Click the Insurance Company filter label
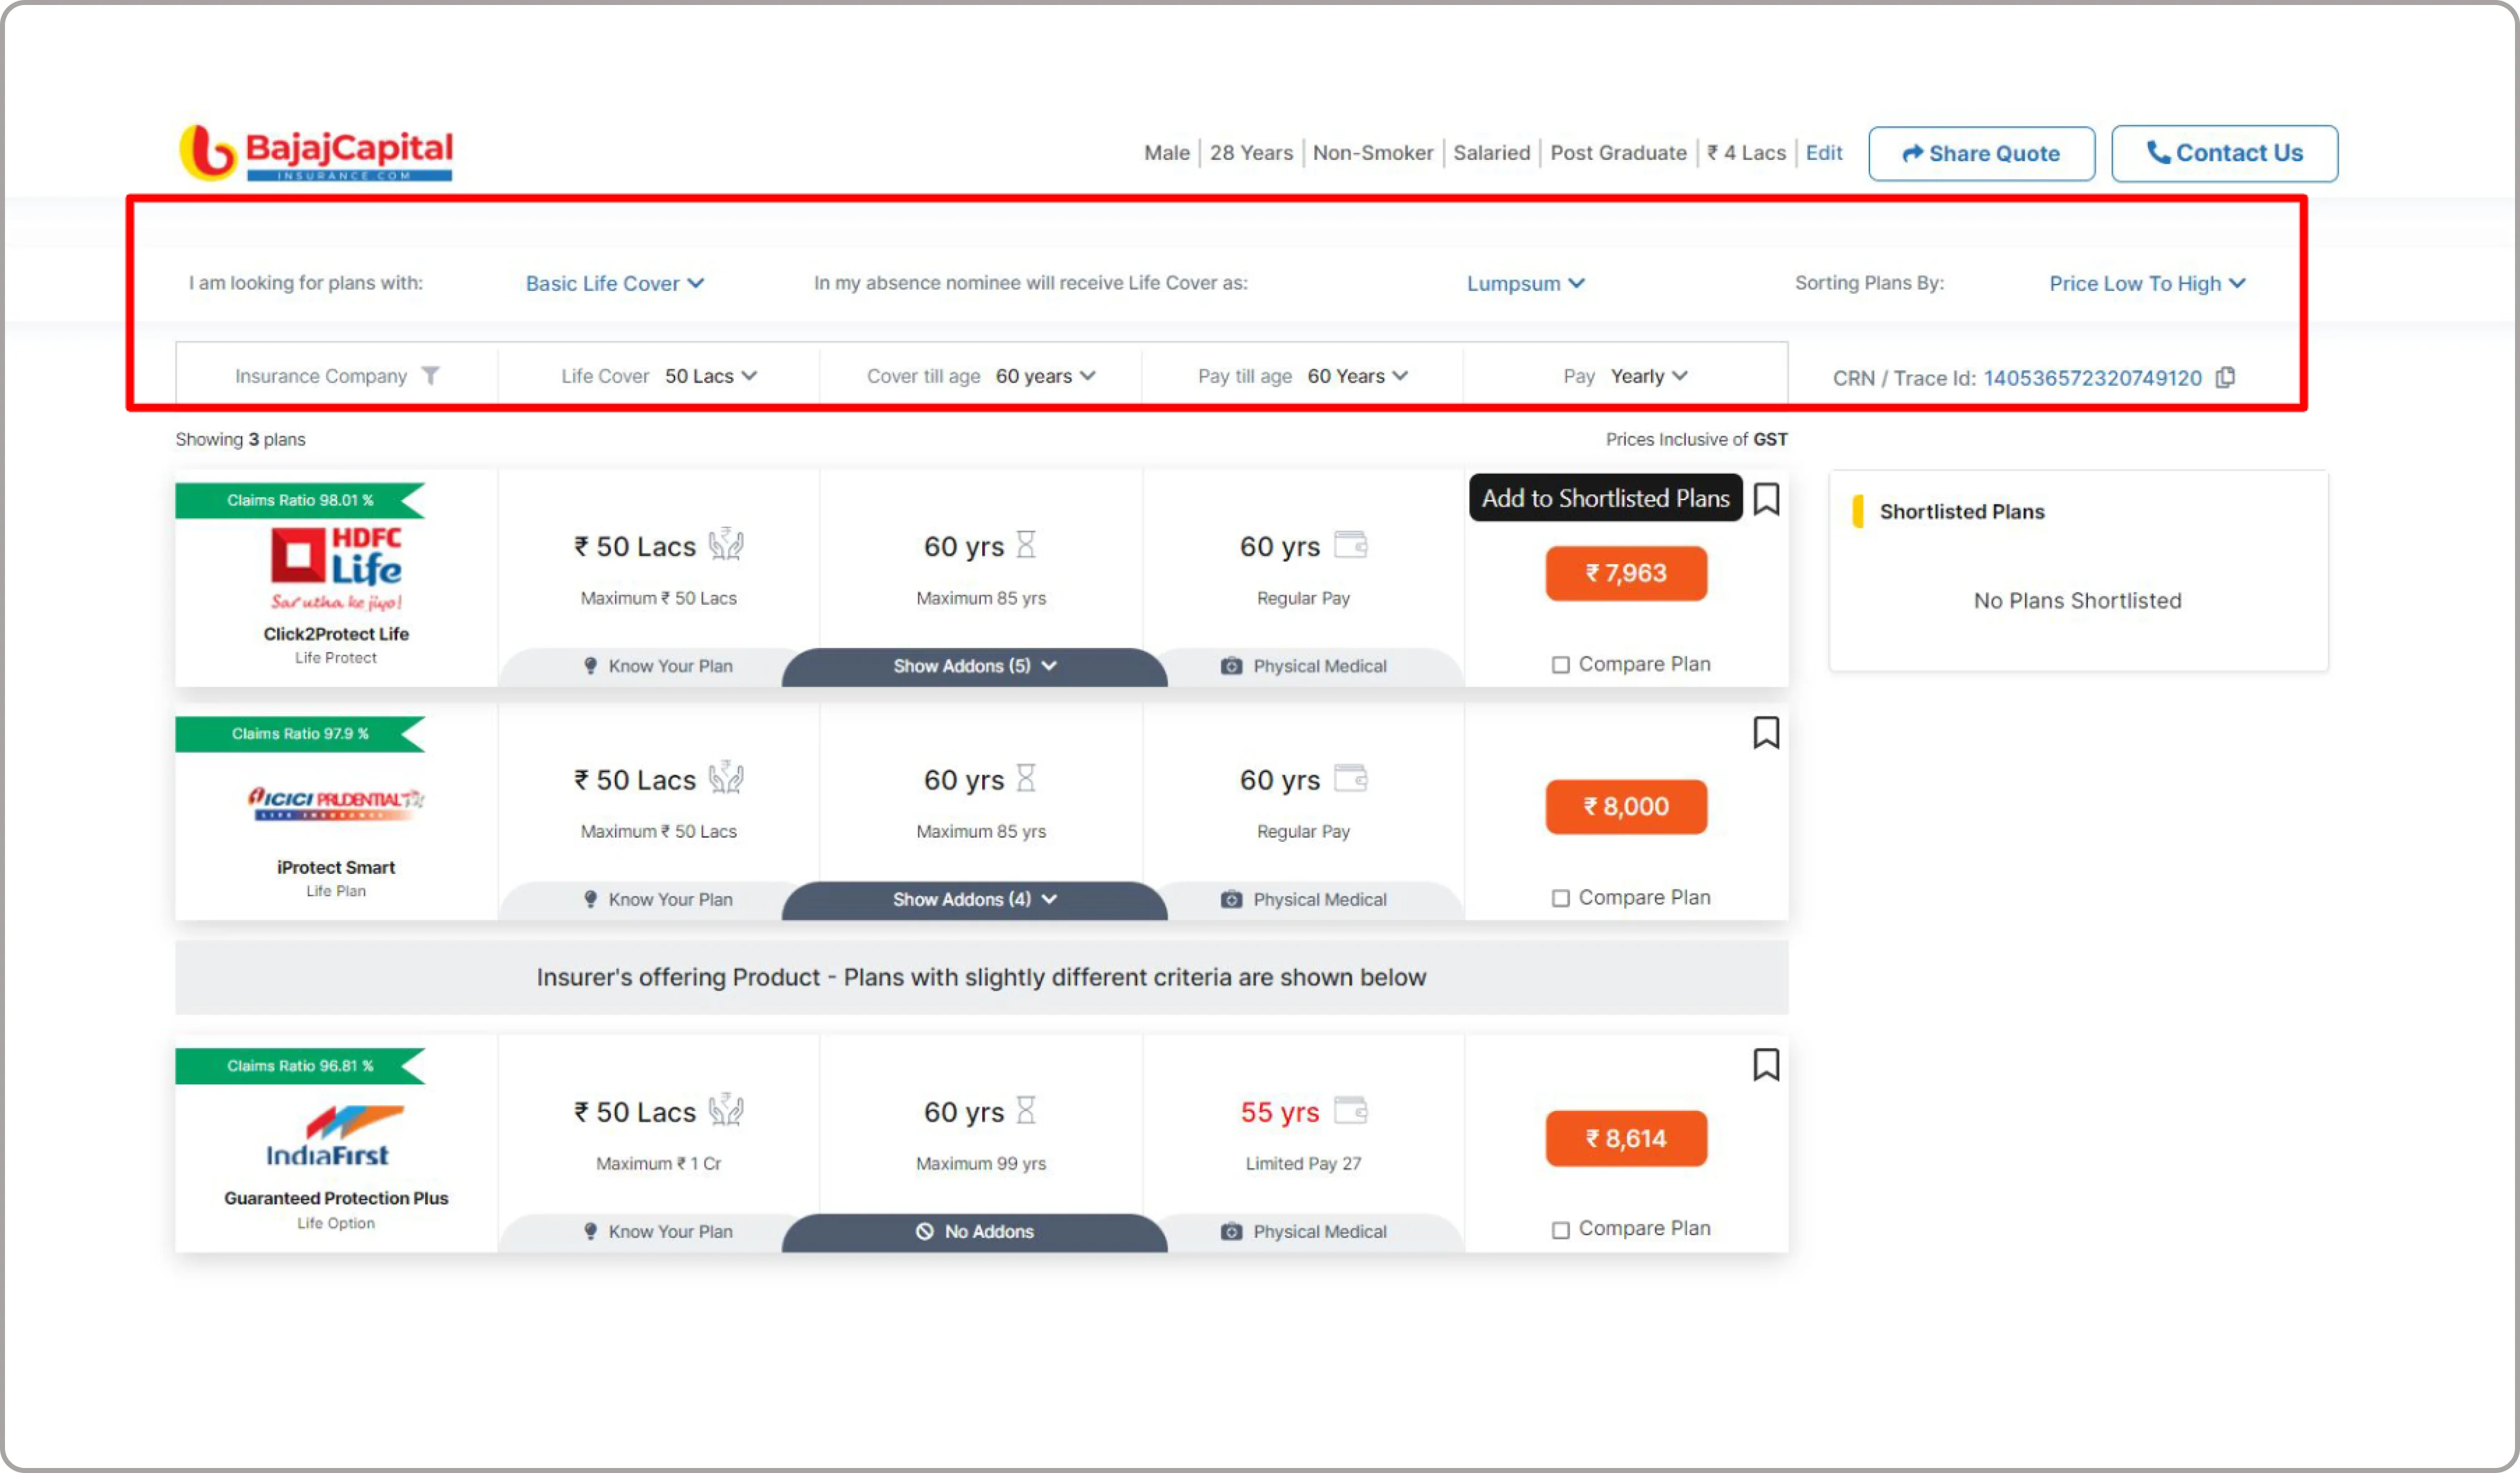This screenshot has width=2520, height=1473. click(x=321, y=376)
